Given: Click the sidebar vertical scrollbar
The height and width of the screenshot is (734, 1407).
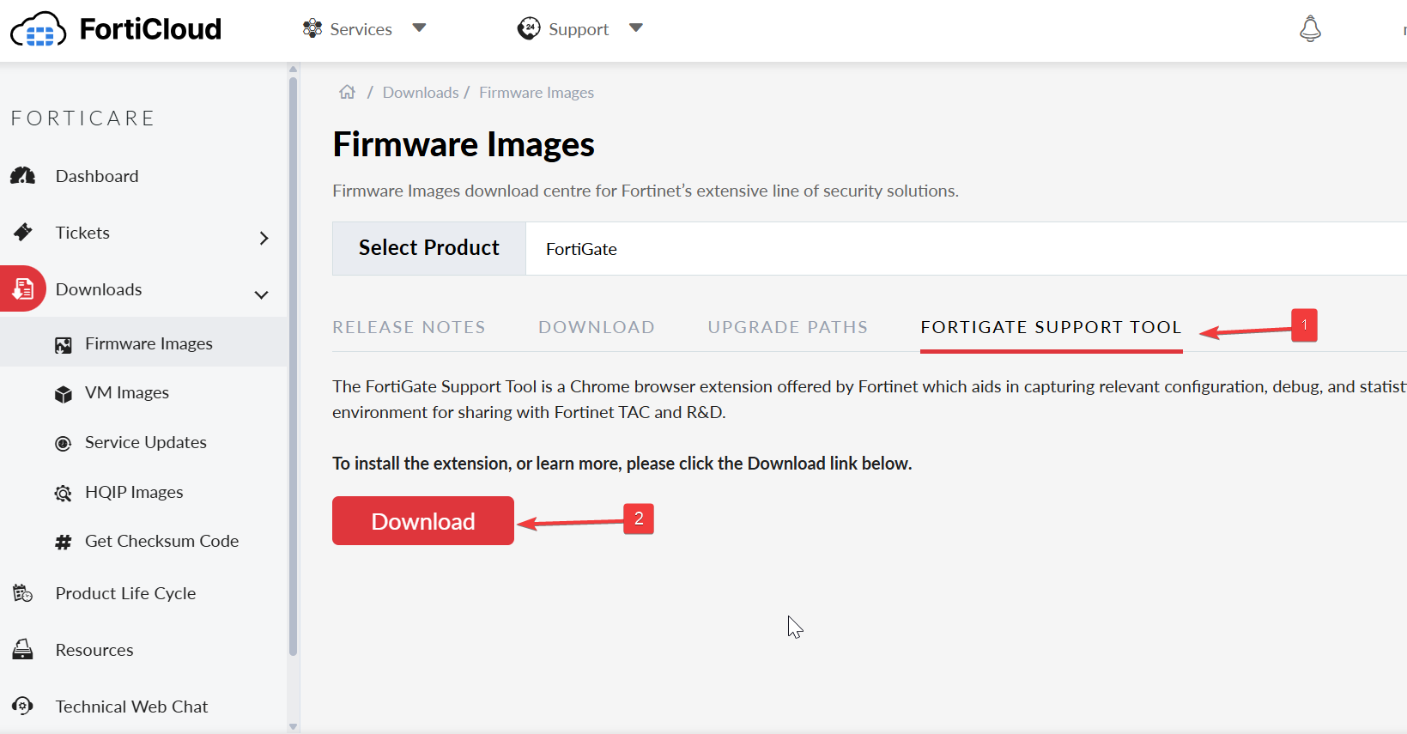Looking at the screenshot, I should point(294,367).
